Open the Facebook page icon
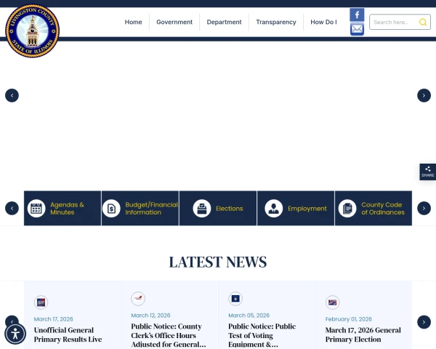Image resolution: width=436 pixels, height=349 pixels. point(357,15)
